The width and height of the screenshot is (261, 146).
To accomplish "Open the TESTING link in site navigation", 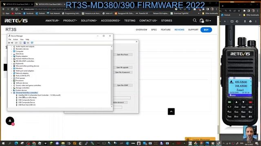I will click(130, 21).
